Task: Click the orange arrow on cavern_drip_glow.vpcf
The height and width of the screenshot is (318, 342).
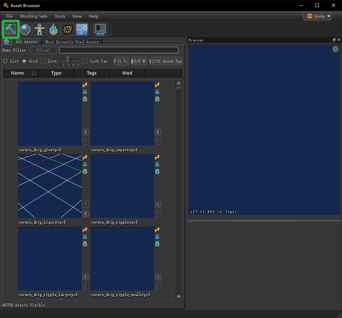Action: click(85, 85)
